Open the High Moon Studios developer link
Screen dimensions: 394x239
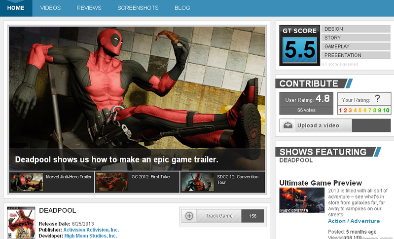click(91, 236)
